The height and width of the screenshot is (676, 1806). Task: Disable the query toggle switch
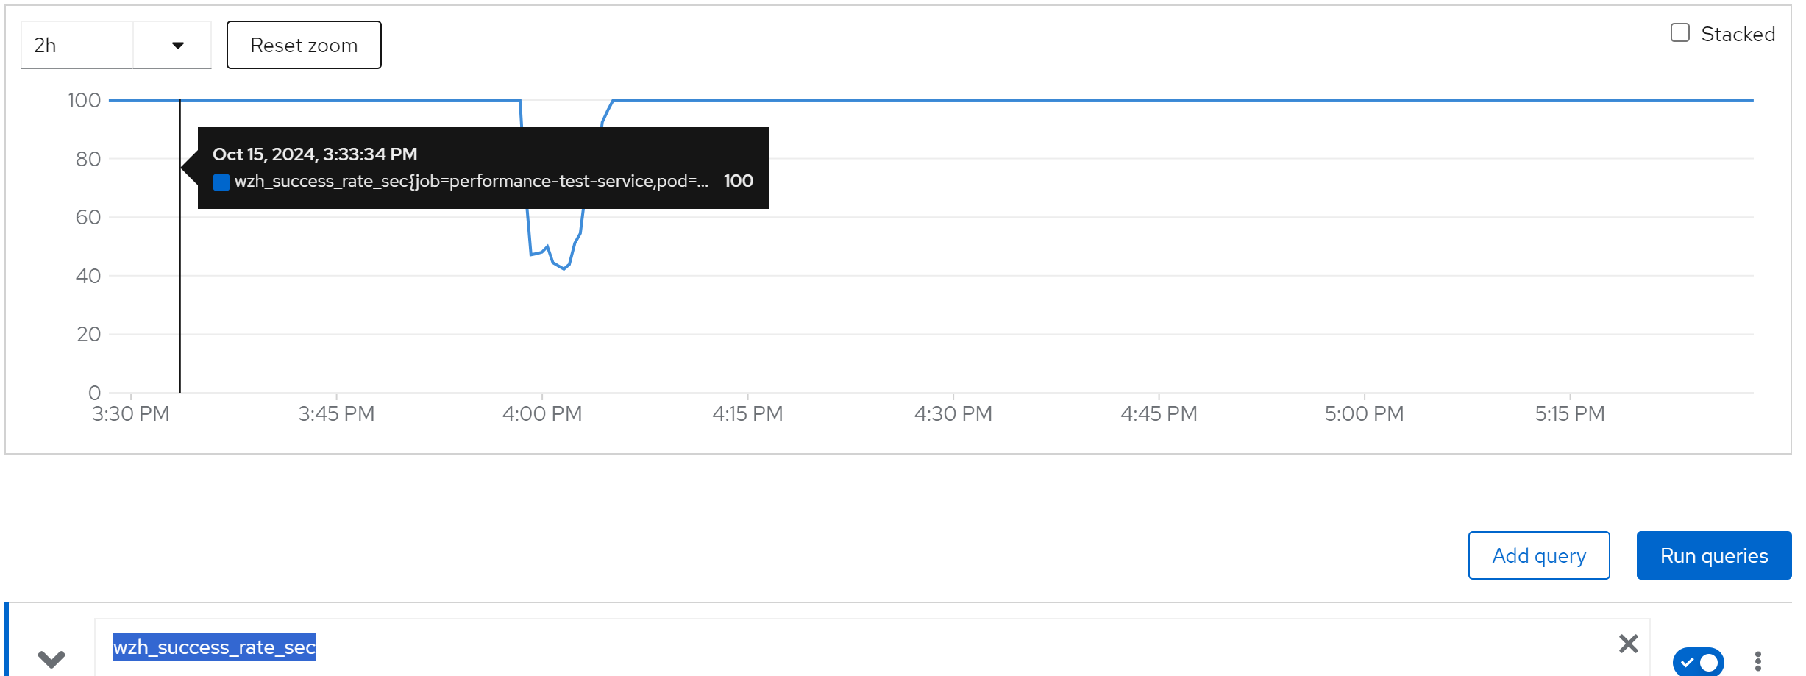1698,661
